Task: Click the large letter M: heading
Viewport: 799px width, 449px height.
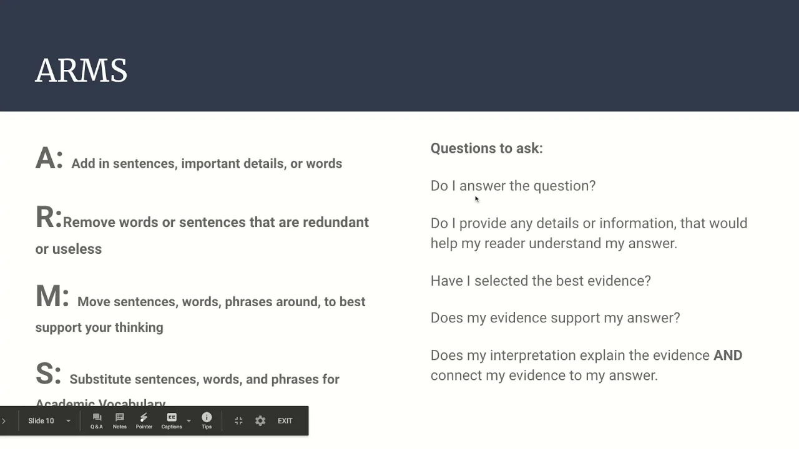Action: (52, 296)
